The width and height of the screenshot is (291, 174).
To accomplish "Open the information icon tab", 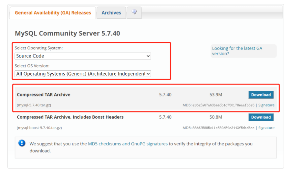I will click(134, 13).
